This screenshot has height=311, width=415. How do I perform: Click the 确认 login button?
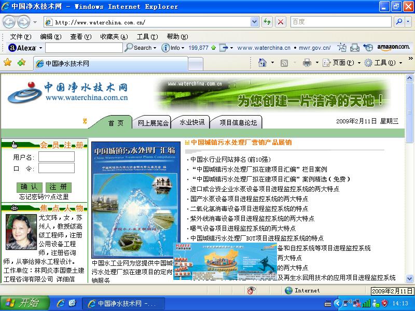(x=30, y=187)
